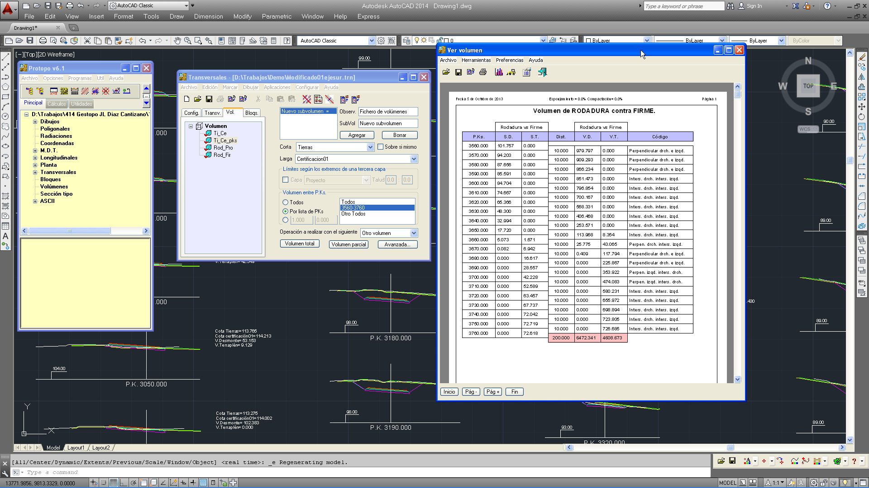Save icon in Transversales toolbar
This screenshot has width=869, height=488.
click(x=209, y=99)
